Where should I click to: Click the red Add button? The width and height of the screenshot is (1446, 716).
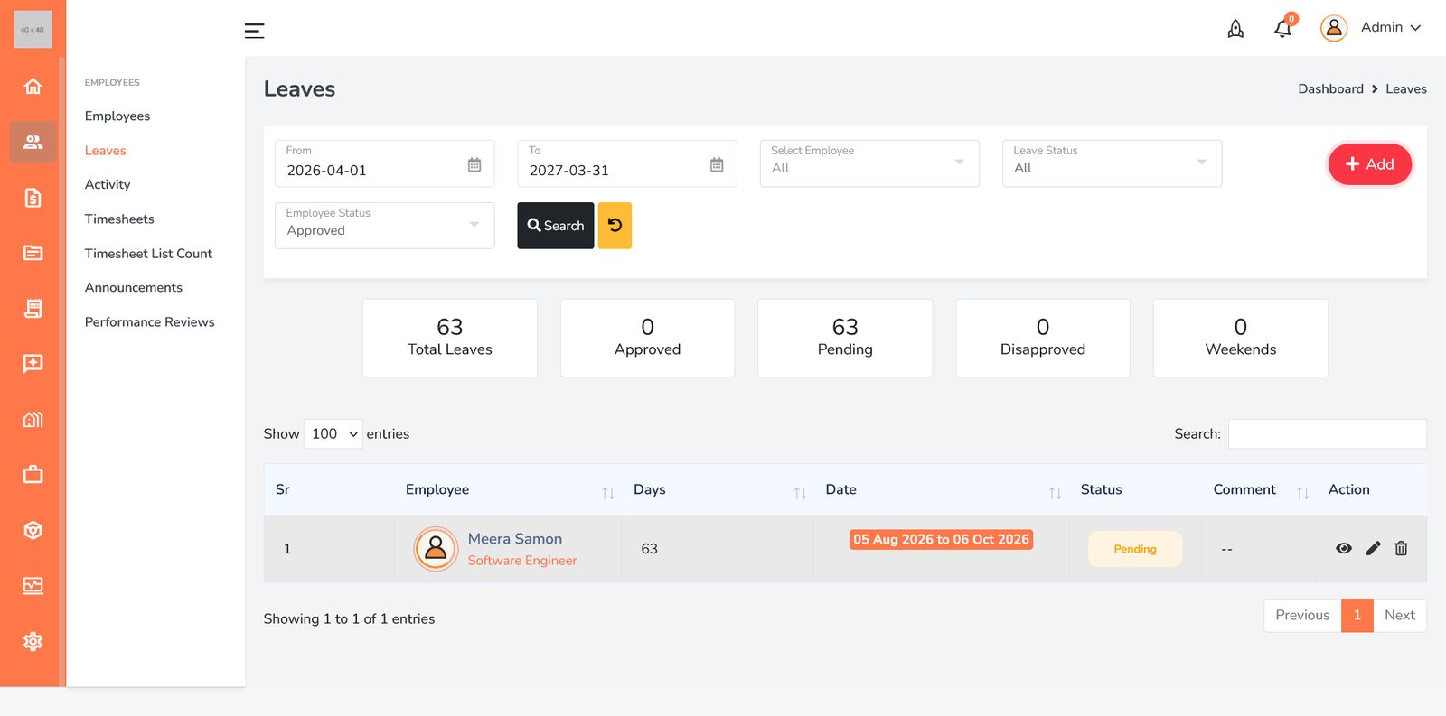(x=1369, y=164)
